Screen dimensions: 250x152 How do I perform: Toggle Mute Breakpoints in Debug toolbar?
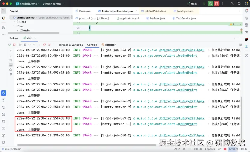click(x=49, y=45)
